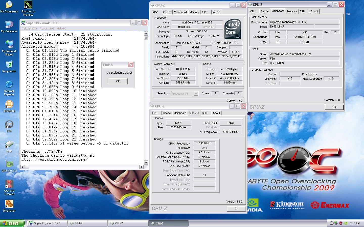364x227 pixels.
Task: Select Cache tab in CPU-Z Mainboard window
Action: [x=264, y=11]
